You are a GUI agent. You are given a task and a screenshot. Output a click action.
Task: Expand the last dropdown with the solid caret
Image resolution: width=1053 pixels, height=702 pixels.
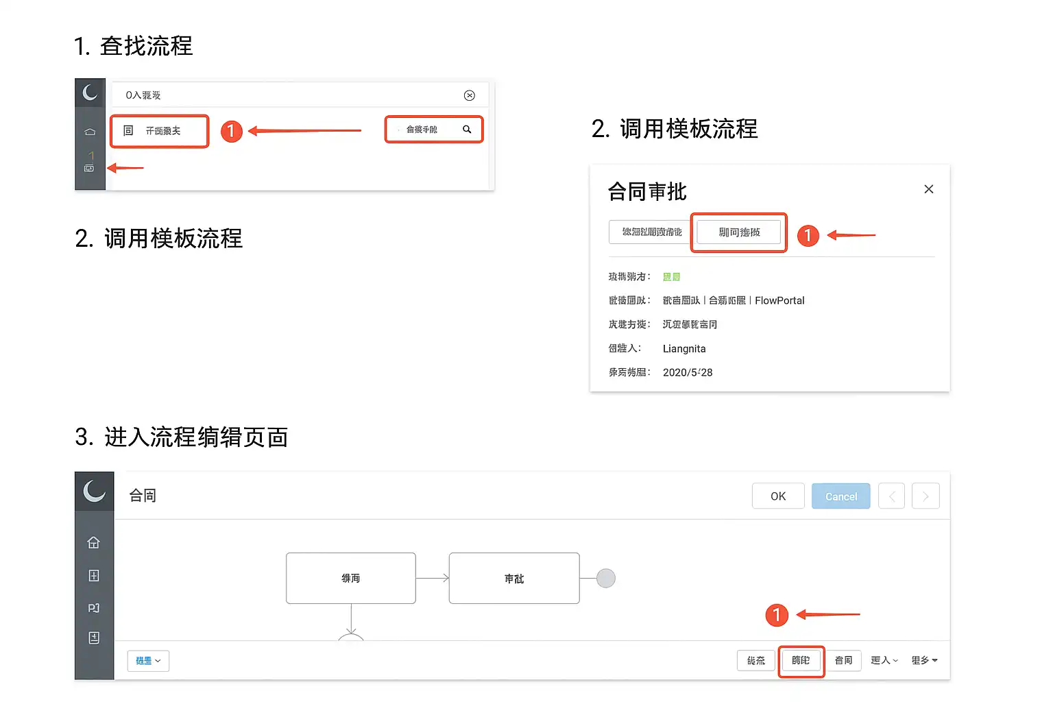point(925,660)
